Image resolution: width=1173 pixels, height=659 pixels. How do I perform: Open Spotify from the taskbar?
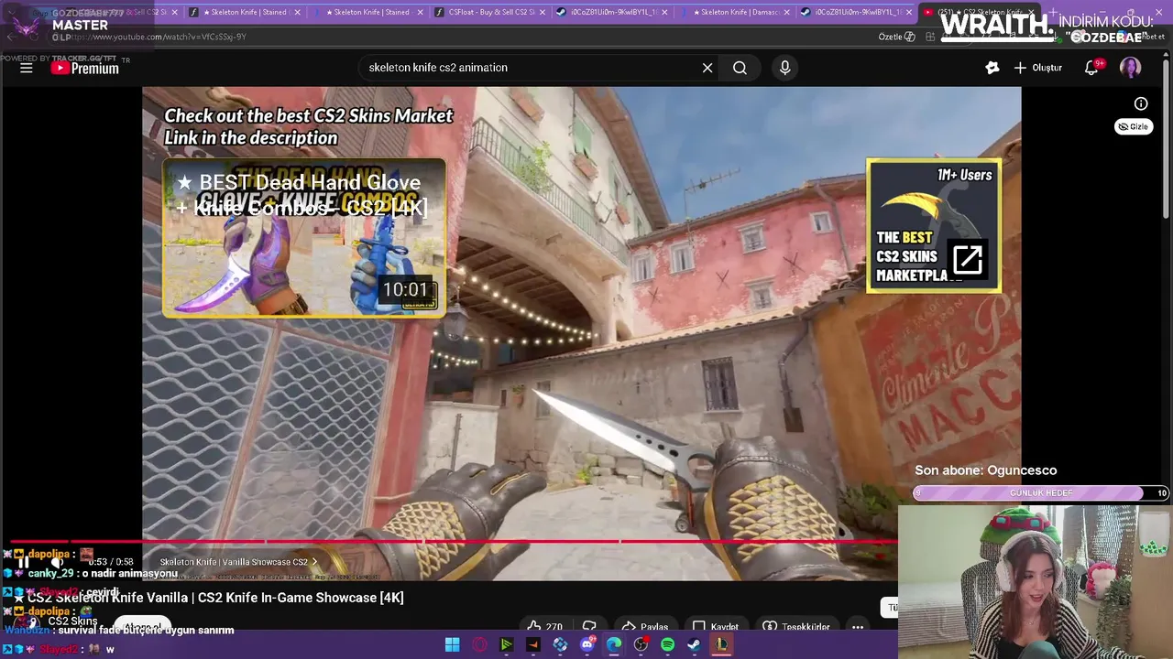(668, 645)
